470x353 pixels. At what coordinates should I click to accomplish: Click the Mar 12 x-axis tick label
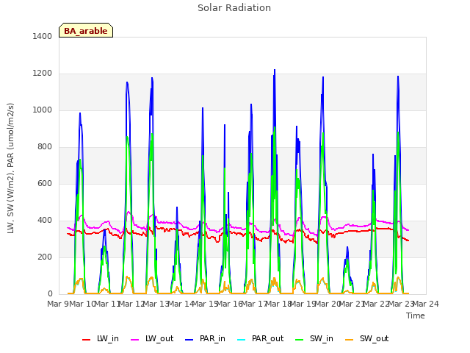tap(131, 304)
